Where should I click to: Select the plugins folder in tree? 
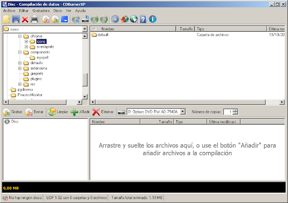click(x=36, y=79)
